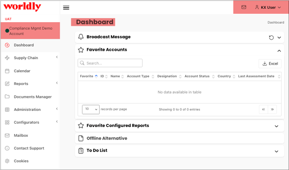Sort table by Name column
The height and width of the screenshot is (170, 289).
(117, 76)
